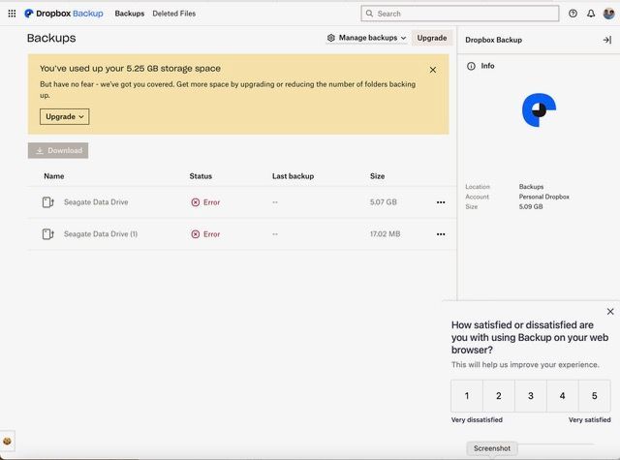Expand the Manage backups dropdown
Image resolution: width=620 pixels, height=460 pixels.
pyautogui.click(x=366, y=38)
